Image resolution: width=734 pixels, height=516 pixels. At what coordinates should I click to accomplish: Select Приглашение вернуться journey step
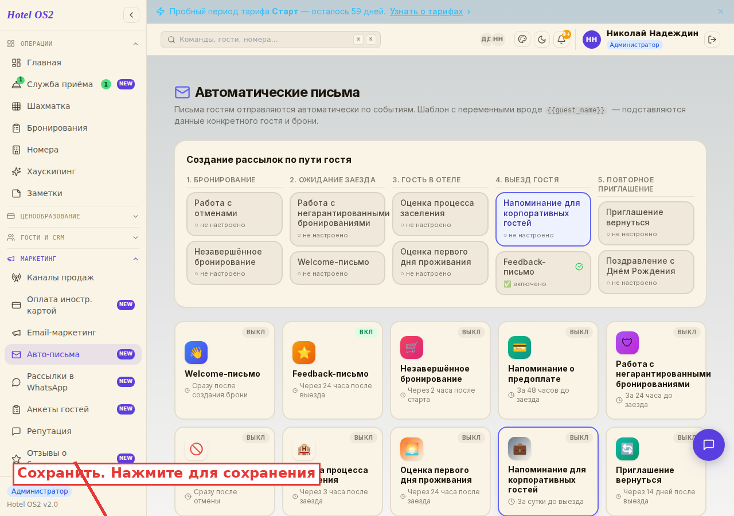646,223
